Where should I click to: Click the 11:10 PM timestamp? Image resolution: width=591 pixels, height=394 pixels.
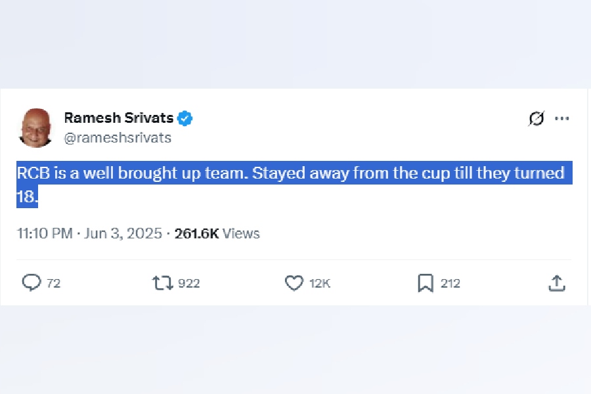pos(44,234)
